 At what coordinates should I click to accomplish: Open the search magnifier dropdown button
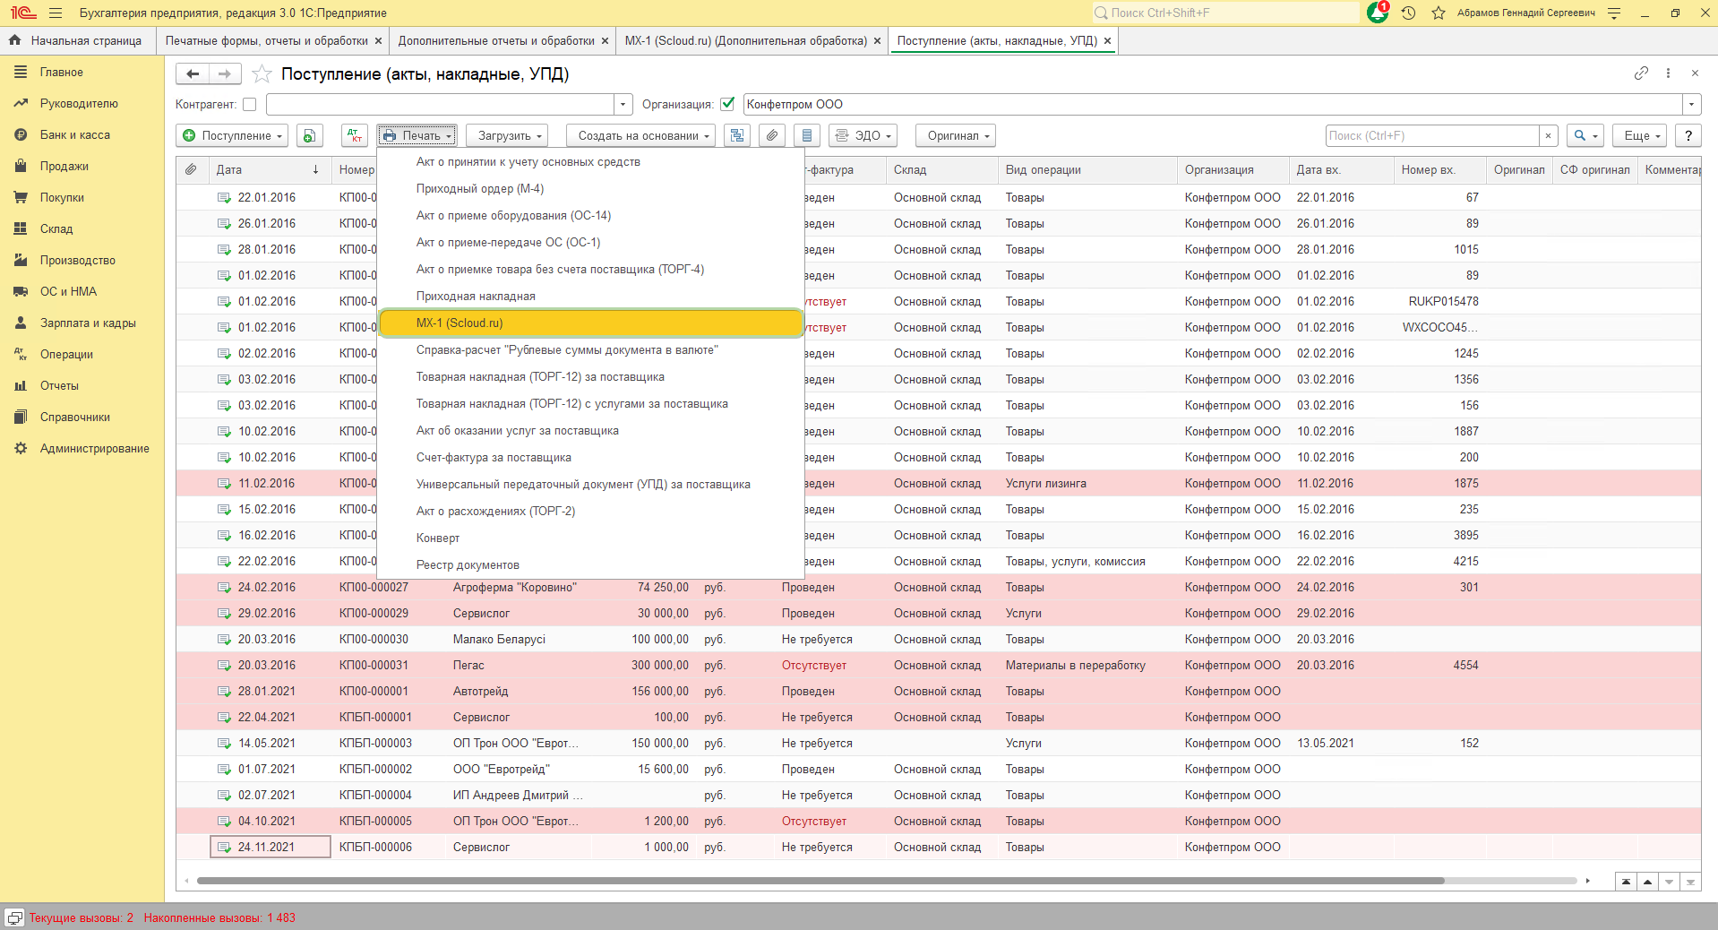(1585, 136)
